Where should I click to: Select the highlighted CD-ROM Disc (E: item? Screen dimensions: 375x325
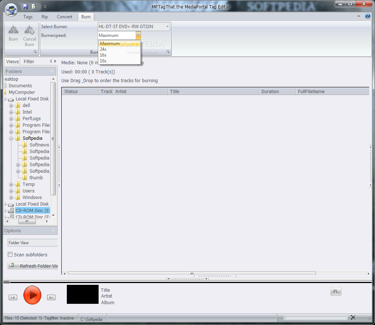pos(33,210)
